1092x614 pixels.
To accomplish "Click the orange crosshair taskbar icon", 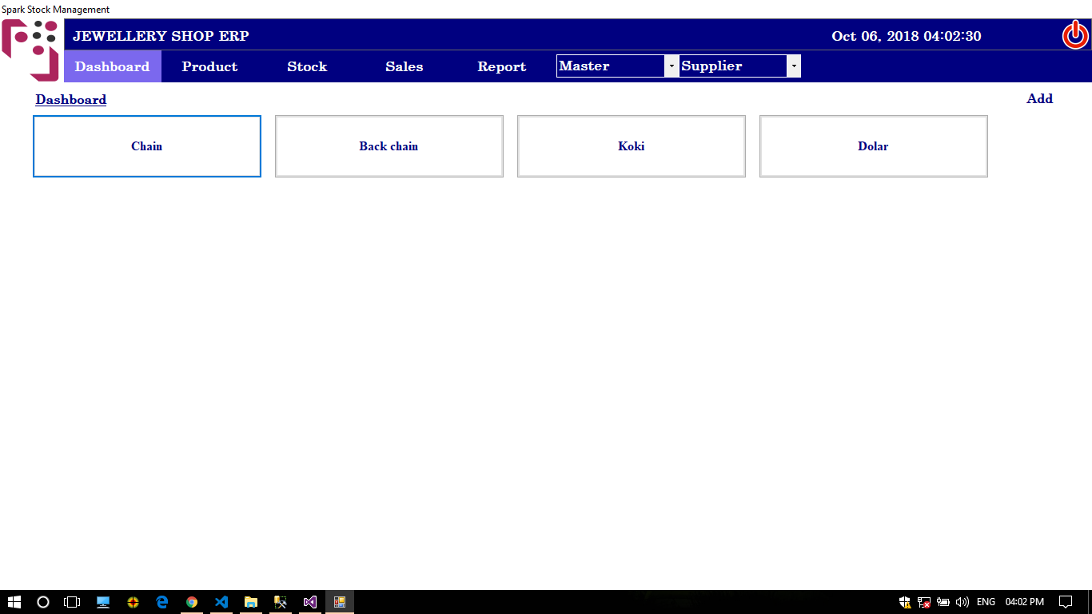I will [133, 602].
